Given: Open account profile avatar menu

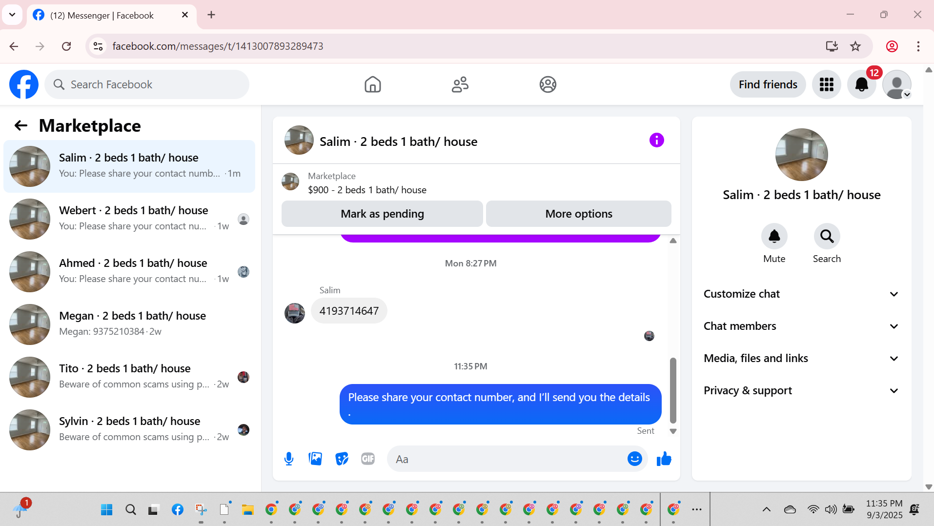Looking at the screenshot, I should coord(897,84).
